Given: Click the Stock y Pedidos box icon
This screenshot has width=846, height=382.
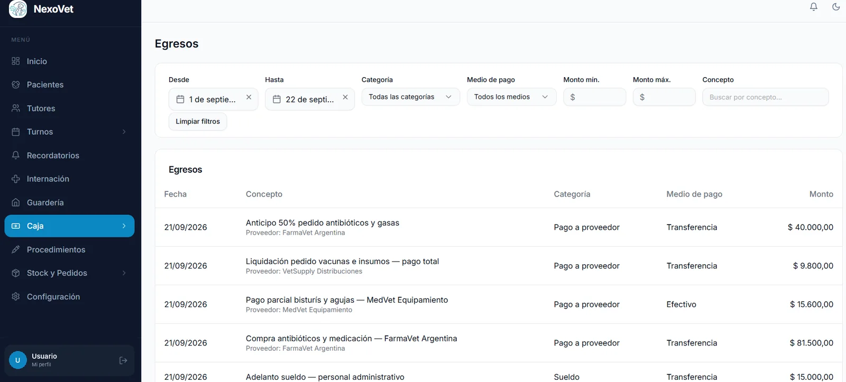Looking at the screenshot, I should tap(16, 273).
